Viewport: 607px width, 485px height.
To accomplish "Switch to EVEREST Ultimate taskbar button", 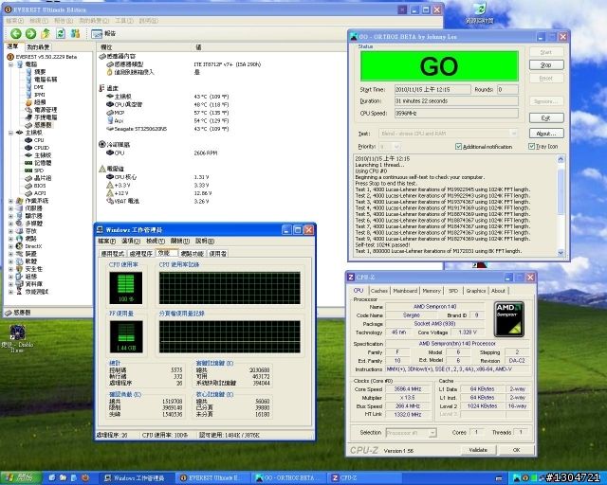I will [212, 478].
